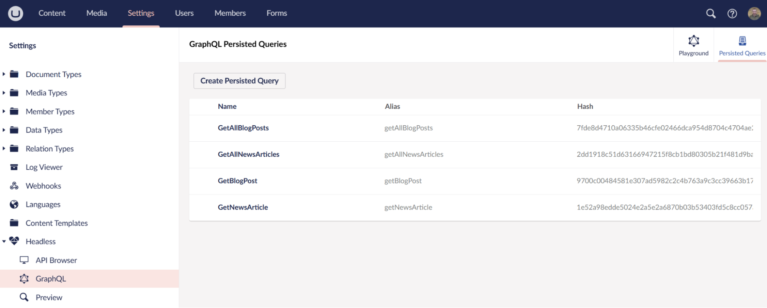Click the getAllNewsArticles alias cell
This screenshot has height=308, width=767.
[x=414, y=154]
